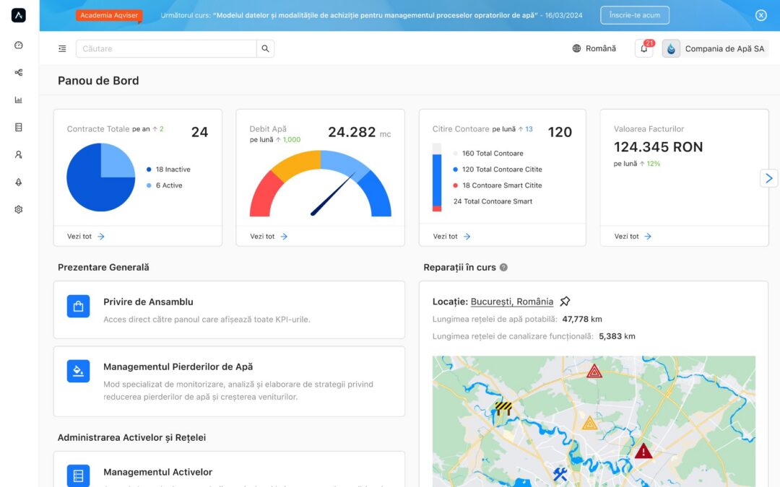Open Vezi tot under Contracte Totale
780x487 pixels.
(x=82, y=236)
